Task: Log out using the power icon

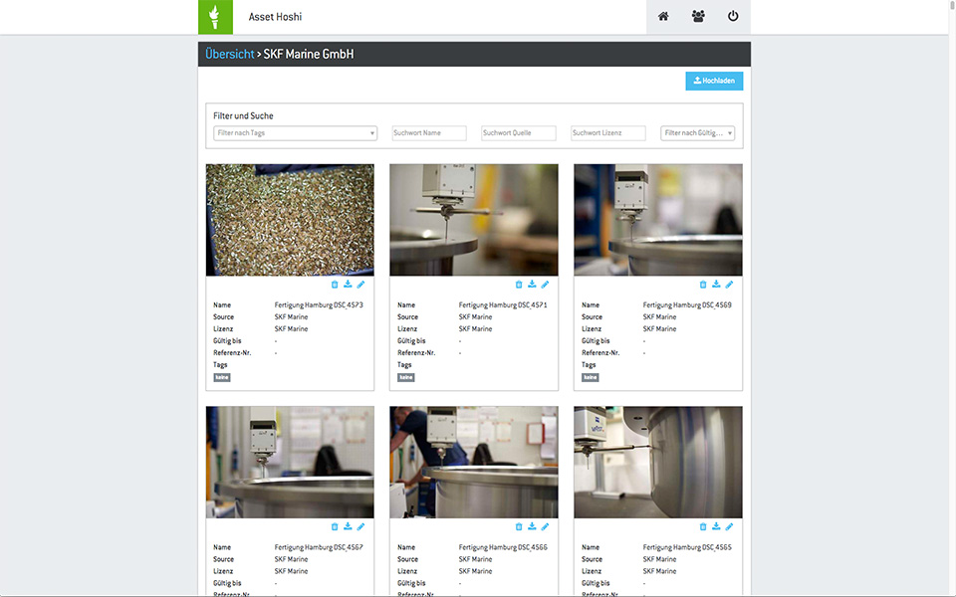Action: coord(733,17)
